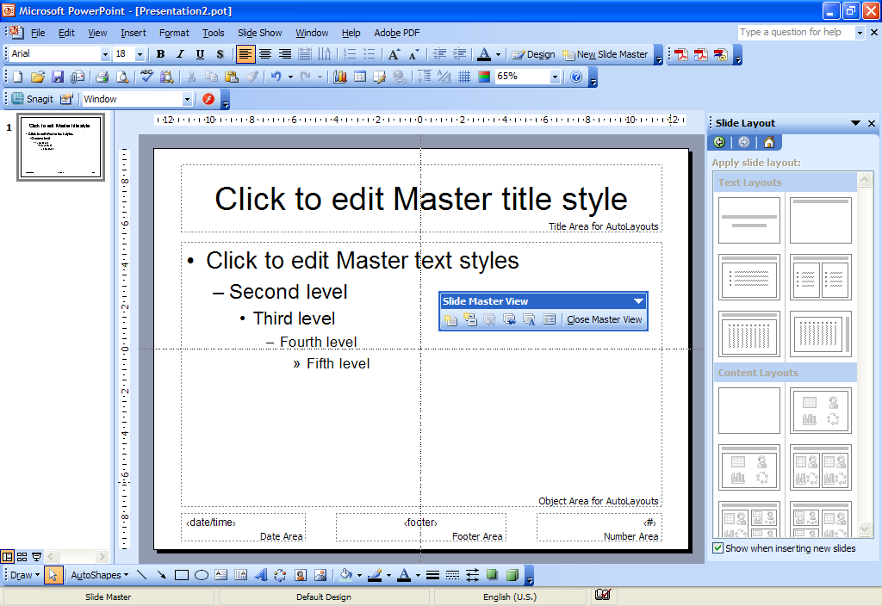Toggle Align Left button

pyautogui.click(x=245, y=54)
